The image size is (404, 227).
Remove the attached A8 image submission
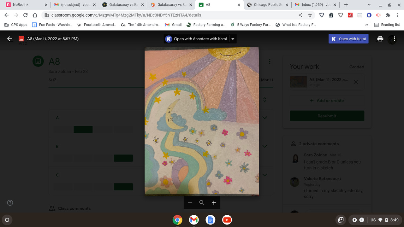[x=356, y=82]
